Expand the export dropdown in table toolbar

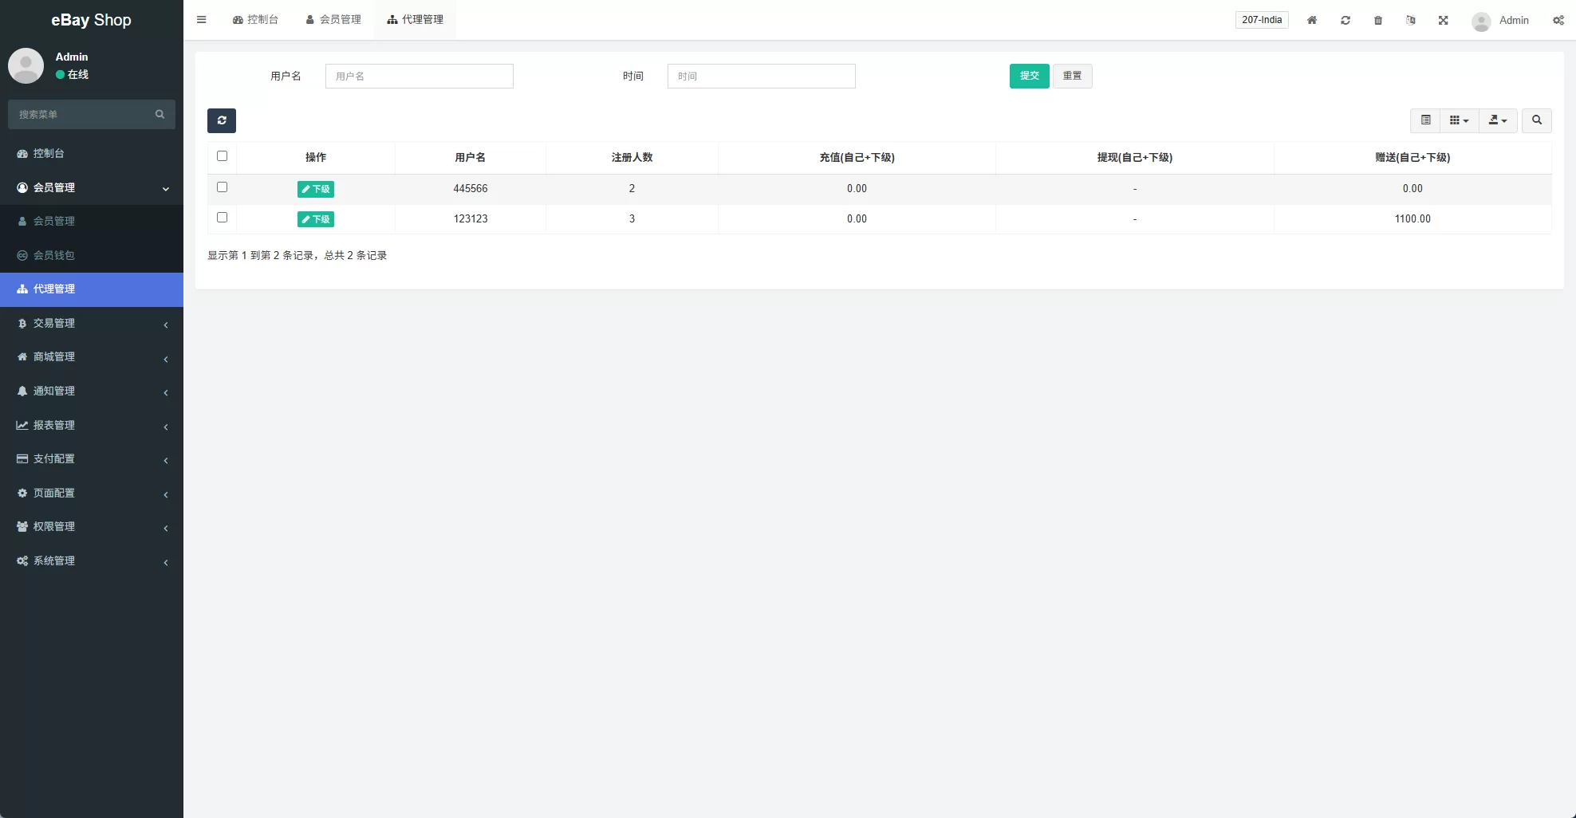click(x=1497, y=120)
